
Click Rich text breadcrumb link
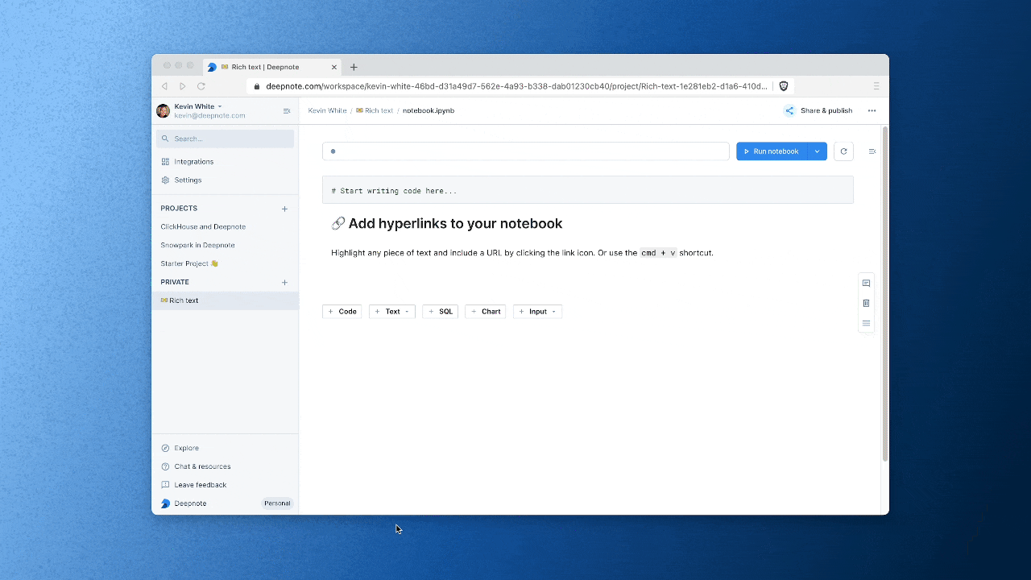(x=375, y=111)
